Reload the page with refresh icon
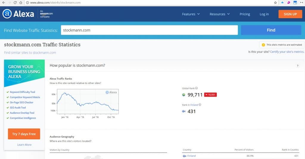This screenshot has height=159, width=305. click(15, 2)
